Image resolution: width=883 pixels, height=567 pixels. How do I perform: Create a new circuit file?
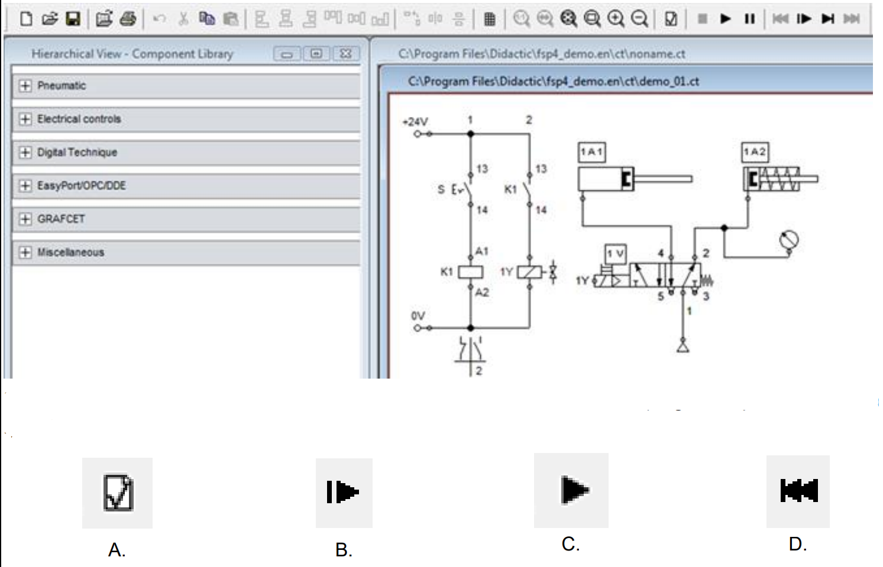coord(26,19)
